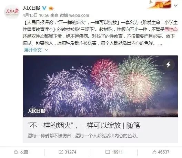Click the blue verified V badge
Viewport: 182px width, 158px height.
tap(44, 8)
